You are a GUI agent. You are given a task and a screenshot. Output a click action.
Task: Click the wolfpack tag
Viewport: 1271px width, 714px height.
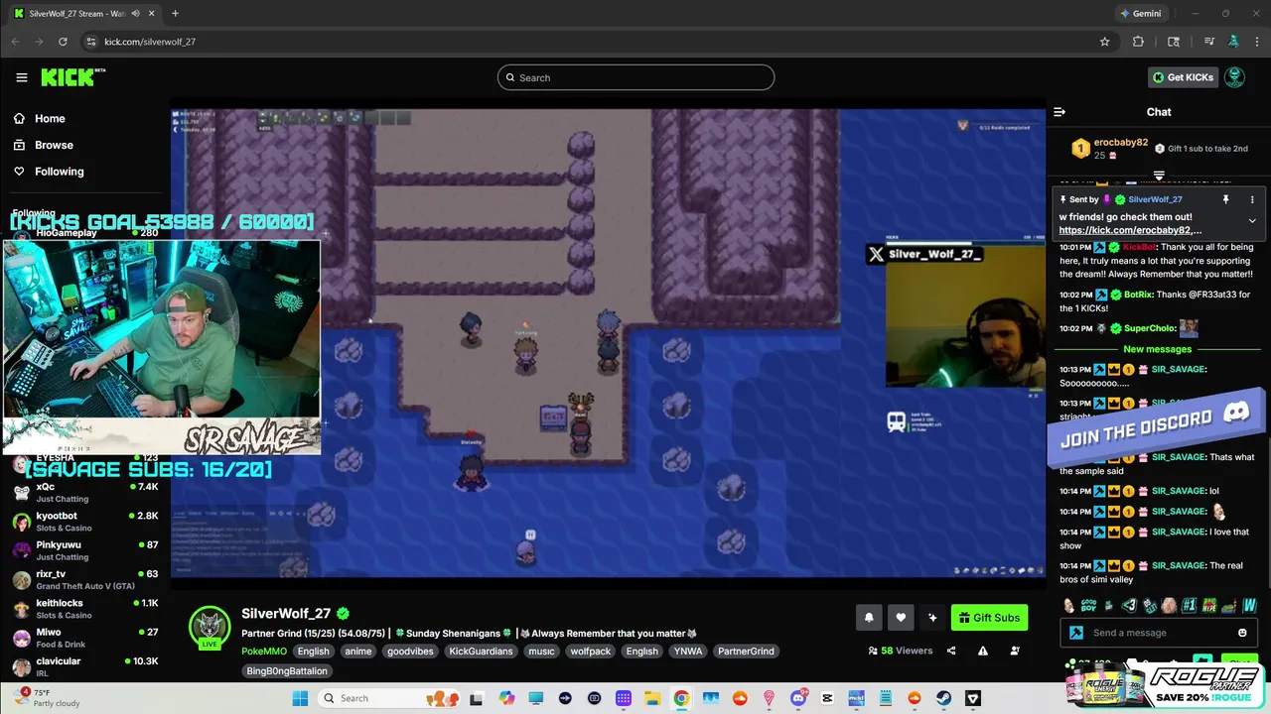pos(590,652)
